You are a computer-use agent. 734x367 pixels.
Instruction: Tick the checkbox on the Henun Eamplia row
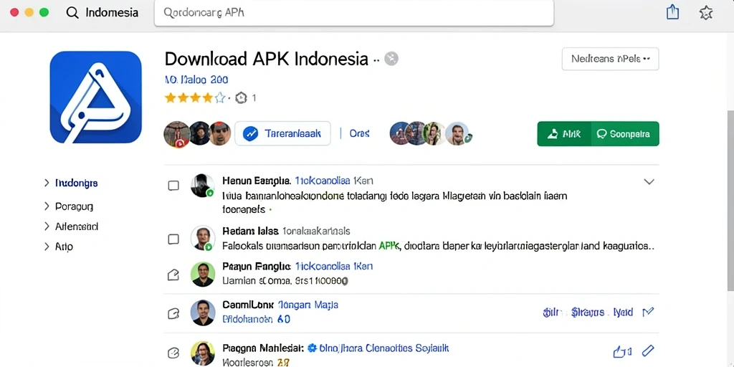[173, 186]
